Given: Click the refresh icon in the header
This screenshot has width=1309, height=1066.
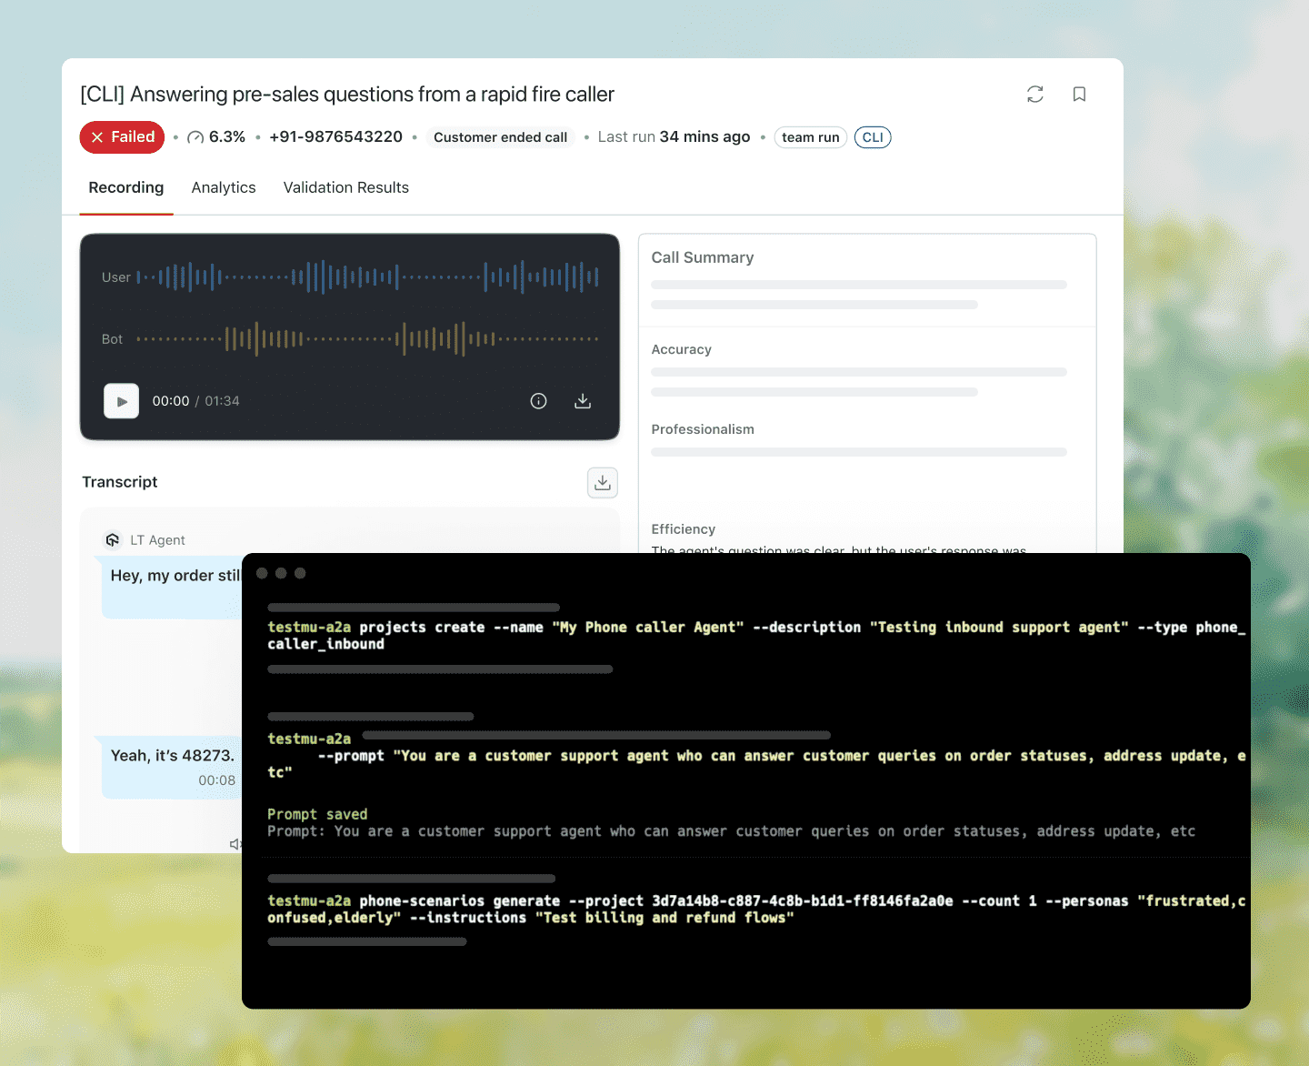Looking at the screenshot, I should pos(1034,95).
